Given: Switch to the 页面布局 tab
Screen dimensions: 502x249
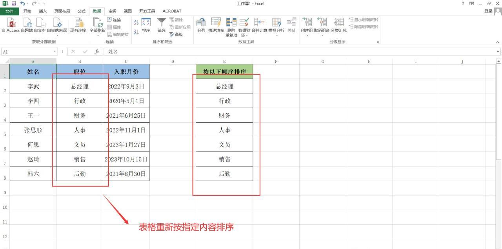Looking at the screenshot, I should [62, 11].
